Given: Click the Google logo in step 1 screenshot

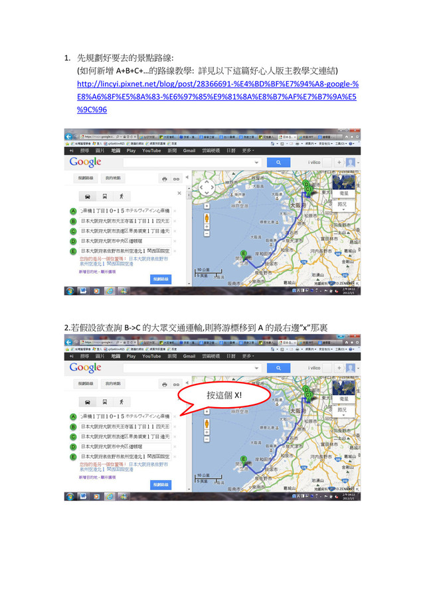Looking at the screenshot, I should click(x=85, y=162).
